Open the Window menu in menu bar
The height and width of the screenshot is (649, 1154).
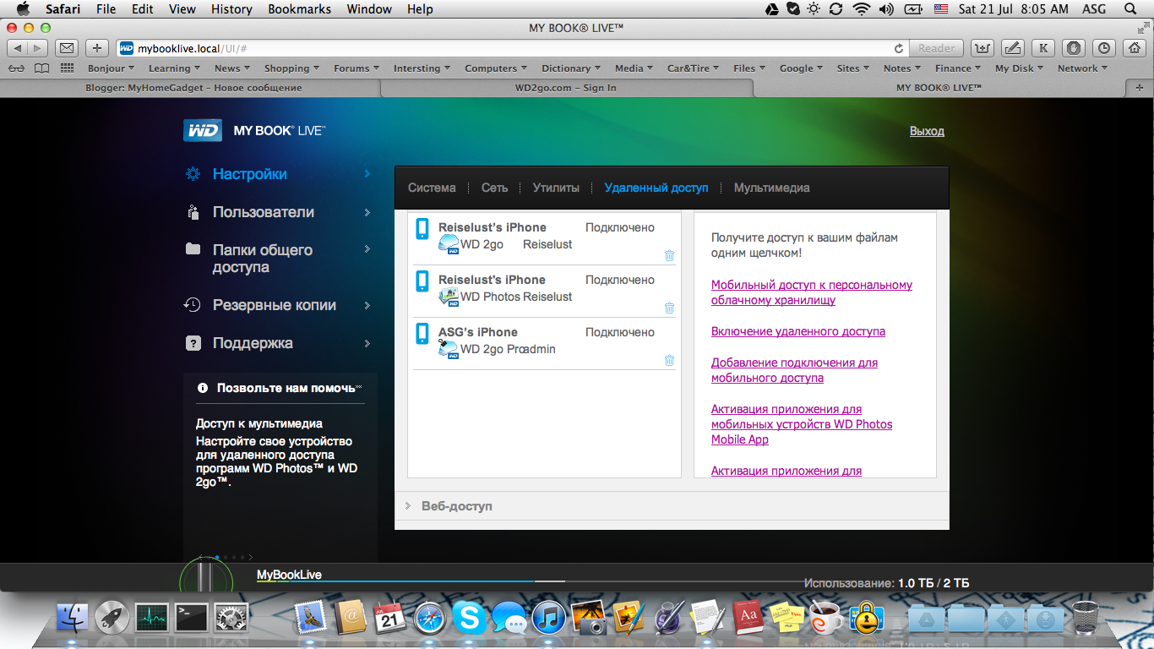369,9
